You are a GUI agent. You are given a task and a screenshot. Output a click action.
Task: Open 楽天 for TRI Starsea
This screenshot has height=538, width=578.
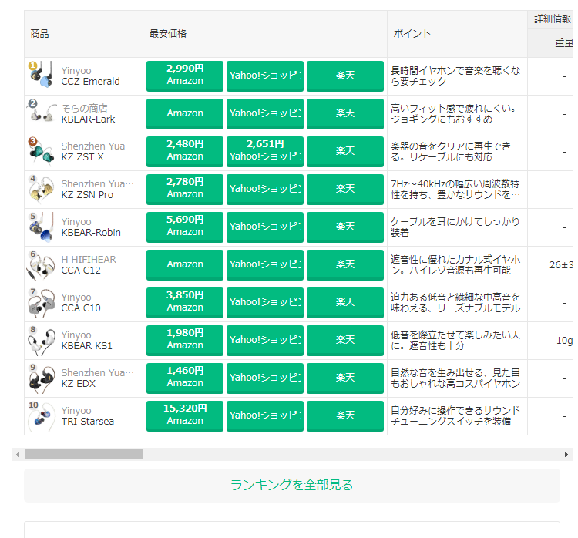click(x=345, y=416)
